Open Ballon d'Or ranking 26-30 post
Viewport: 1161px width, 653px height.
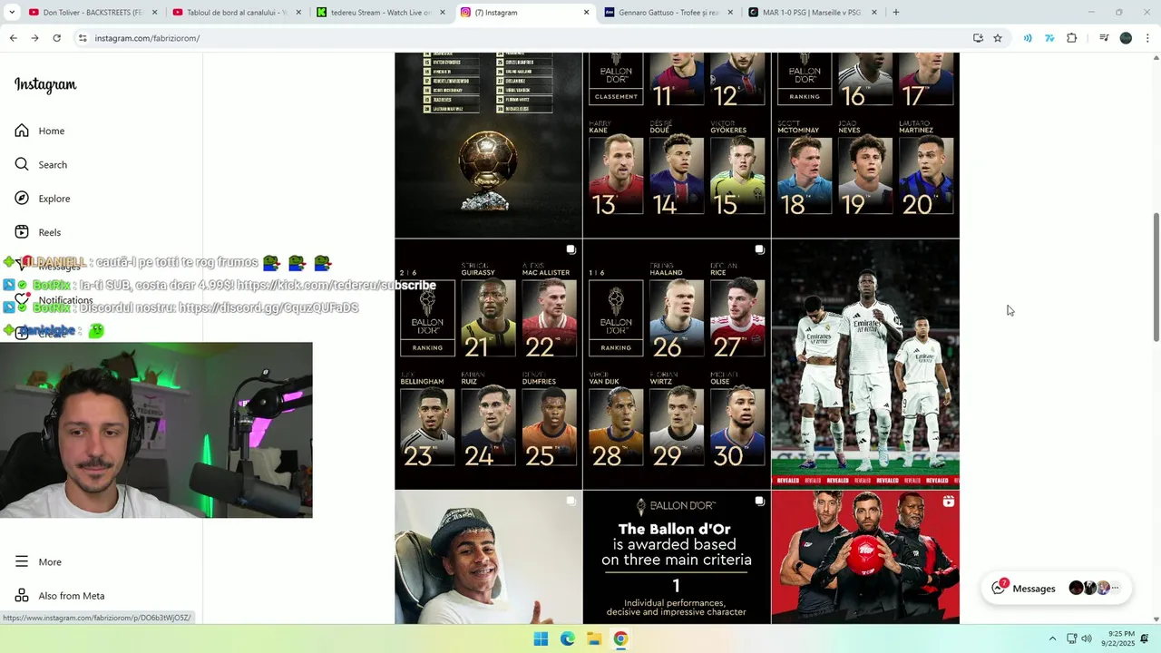click(x=677, y=364)
